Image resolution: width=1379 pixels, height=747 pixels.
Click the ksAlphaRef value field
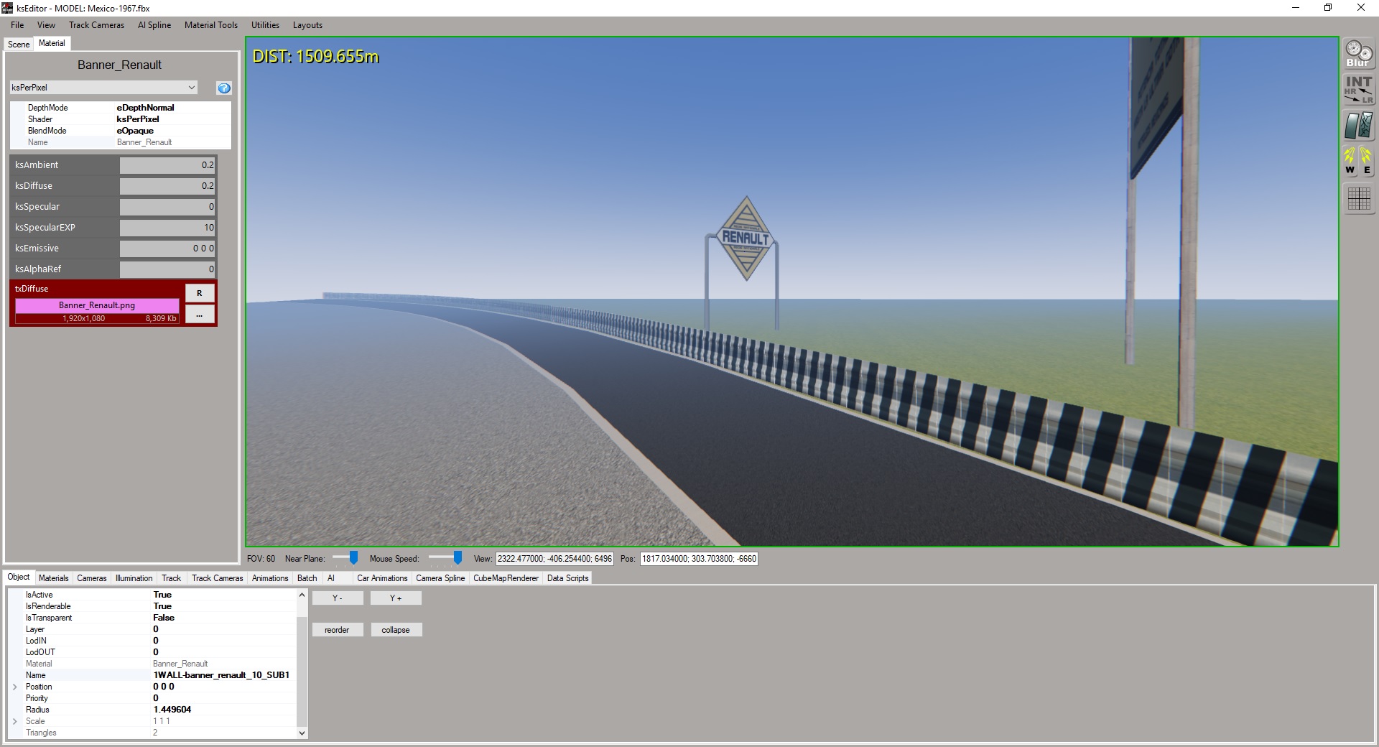[x=167, y=269]
